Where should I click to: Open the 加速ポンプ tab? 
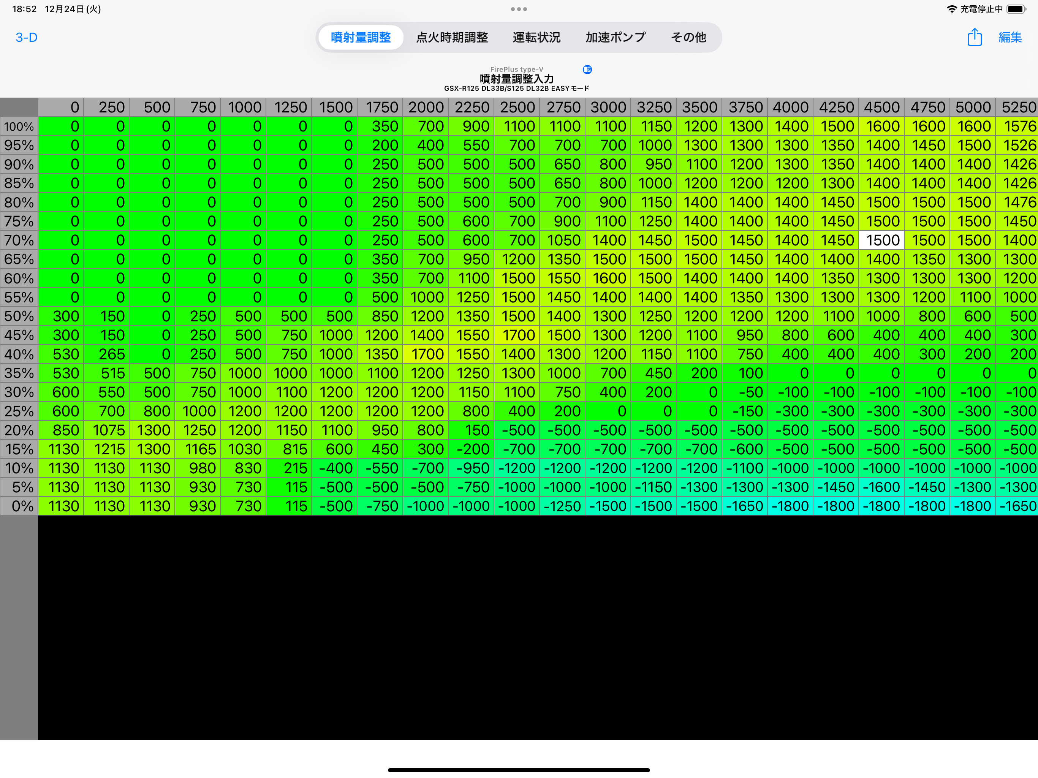(615, 38)
